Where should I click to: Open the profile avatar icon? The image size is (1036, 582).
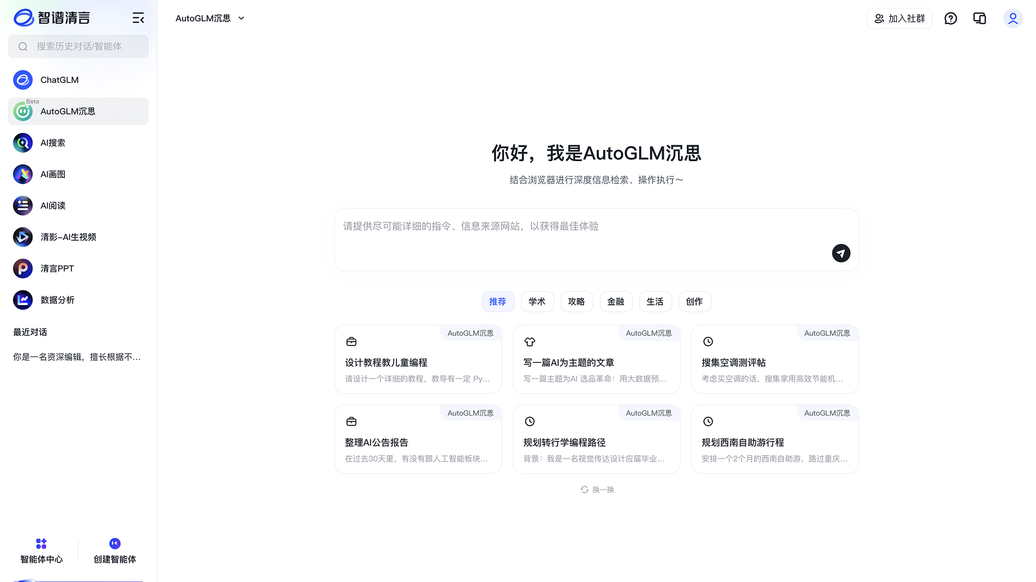(1013, 18)
